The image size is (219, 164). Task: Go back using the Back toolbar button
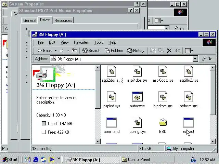coord(45,51)
